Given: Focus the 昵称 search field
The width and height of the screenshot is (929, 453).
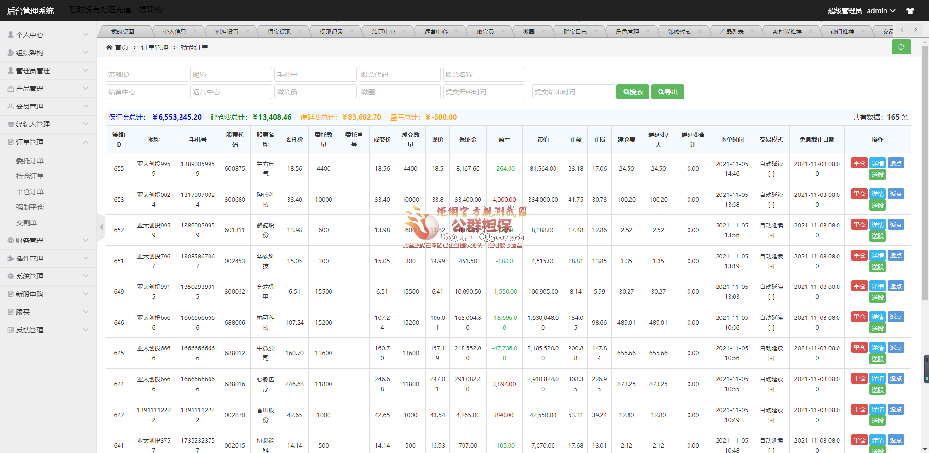Looking at the screenshot, I should pyautogui.click(x=231, y=75).
